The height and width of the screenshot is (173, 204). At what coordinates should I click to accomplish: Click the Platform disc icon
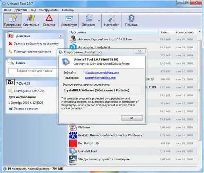point(73,128)
